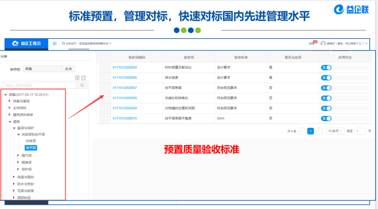This screenshot has height=209, width=378.
Task: Check row II171012000009 checkbox
Action: [x=106, y=108]
